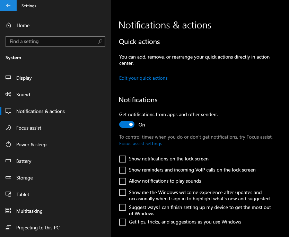Follow the Focus assist settings link
Screen dimensions: 289x237
(x=141, y=143)
